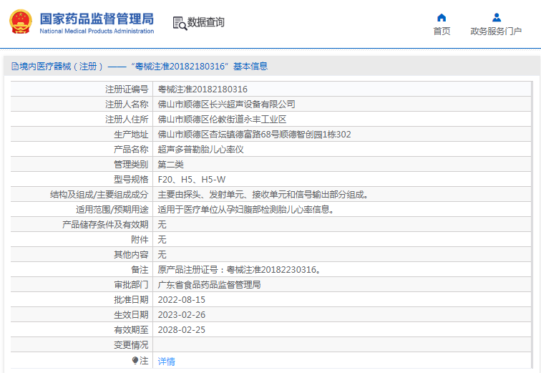Go to 首页 text link

click(442, 32)
